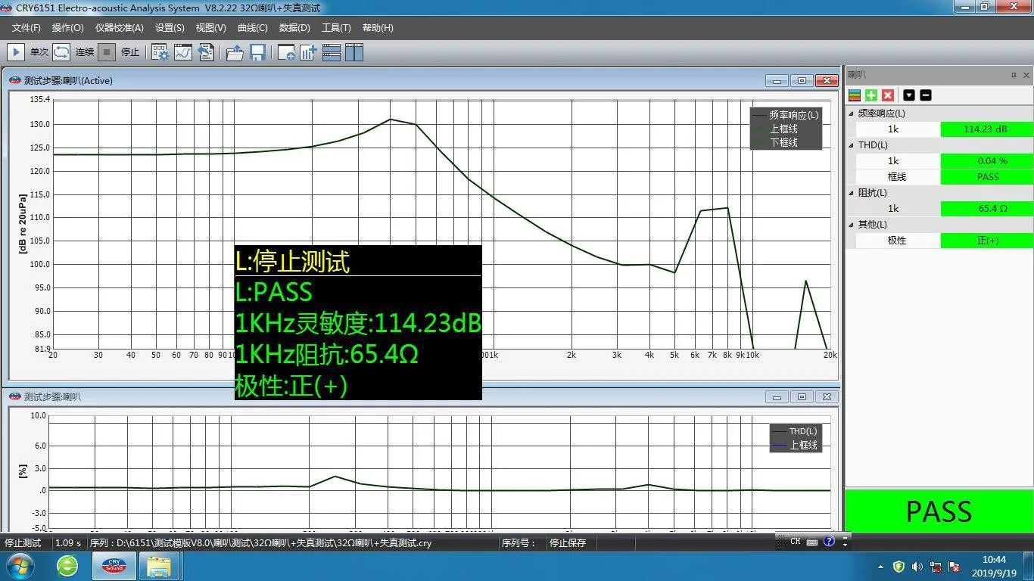Open the 仪器校准(A) menu
The width and height of the screenshot is (1034, 581).
(119, 28)
